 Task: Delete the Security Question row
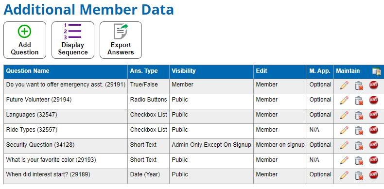[x=359, y=145]
